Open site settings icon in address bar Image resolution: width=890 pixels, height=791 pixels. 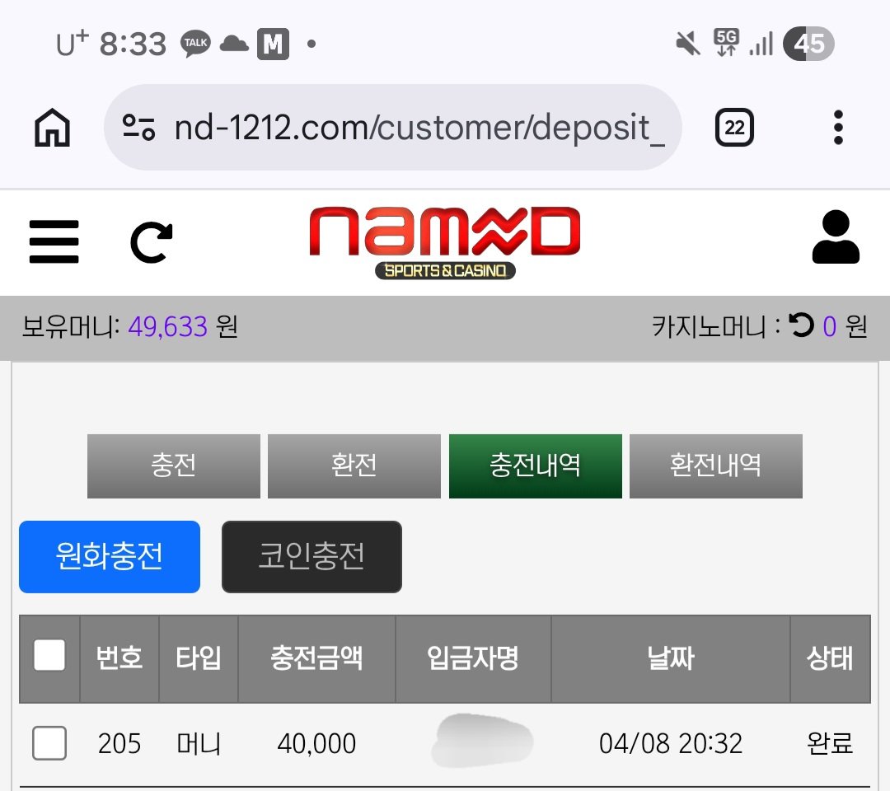click(x=138, y=127)
